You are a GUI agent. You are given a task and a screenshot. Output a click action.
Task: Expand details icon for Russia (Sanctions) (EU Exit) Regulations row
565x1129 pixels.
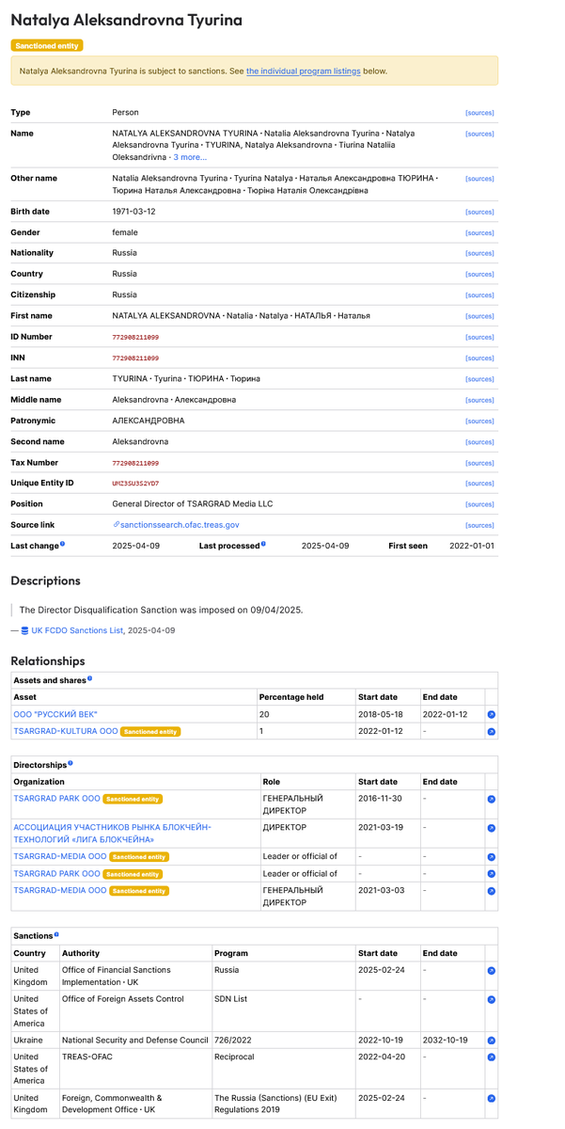[491, 1098]
